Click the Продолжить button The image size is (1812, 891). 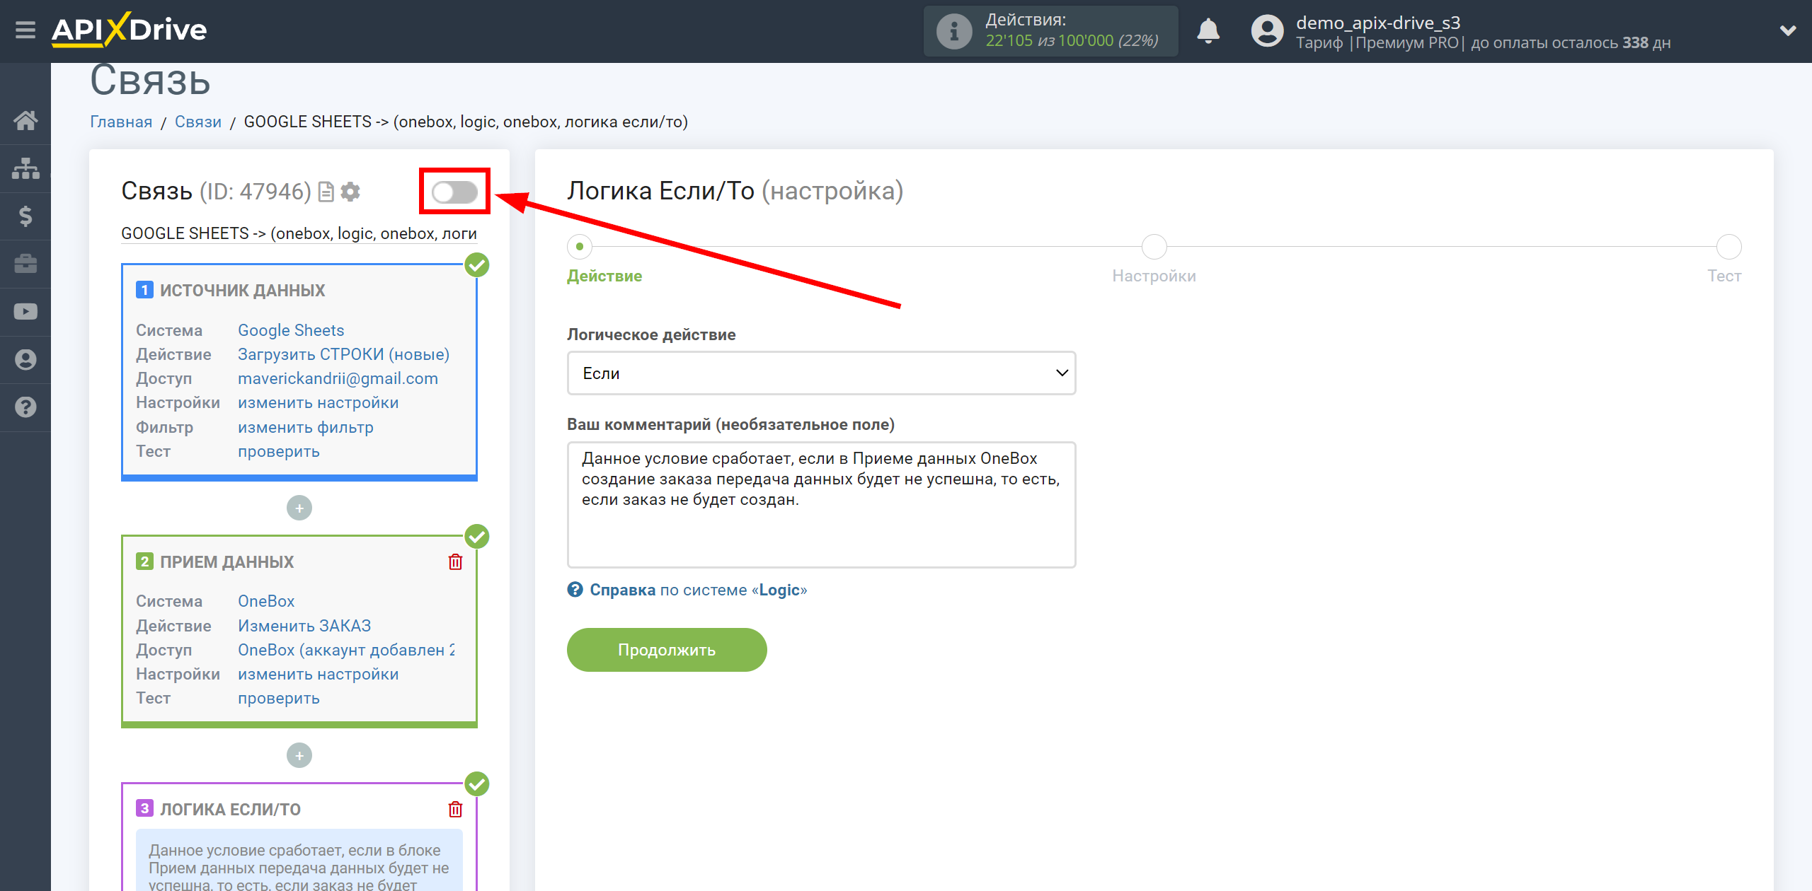click(x=667, y=650)
